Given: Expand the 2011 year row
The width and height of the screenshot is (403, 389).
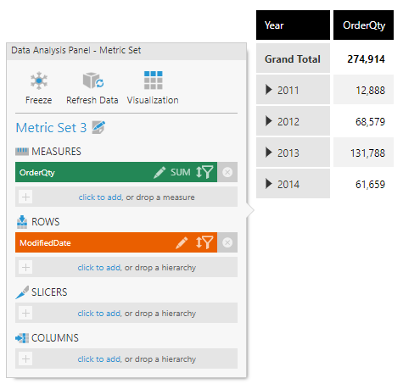Looking at the screenshot, I should coord(269,90).
